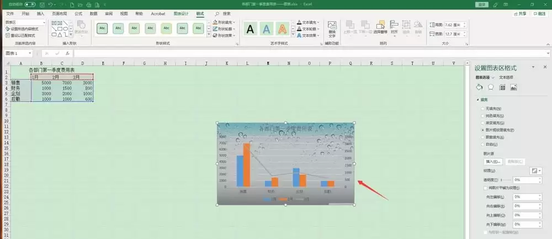Viewport: 552px width, 239px height.
Task: Click the Open folder icon in the title bar
Action: (x=80, y=4)
